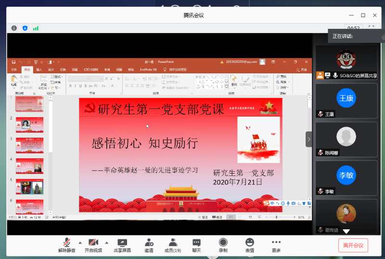Viewport: 385px width, 259px height.
Task: Click the meeting info icon at top left
Action: tap(14, 28)
